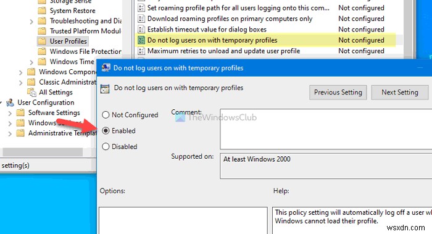Screen dimensions: 432x234
Task: Select Windows File Protection tree item
Action: (85, 51)
